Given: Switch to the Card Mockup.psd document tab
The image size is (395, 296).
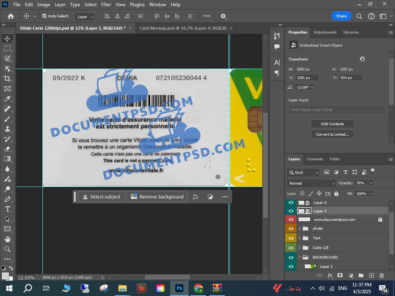Looking at the screenshot, I should coord(183,28).
